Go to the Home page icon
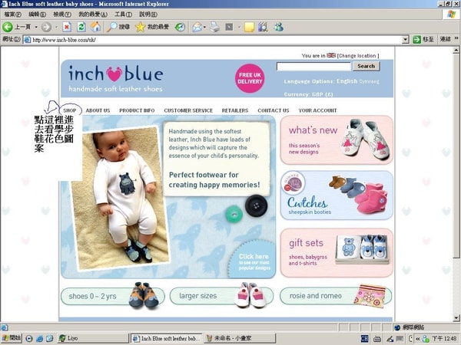 coord(95,27)
